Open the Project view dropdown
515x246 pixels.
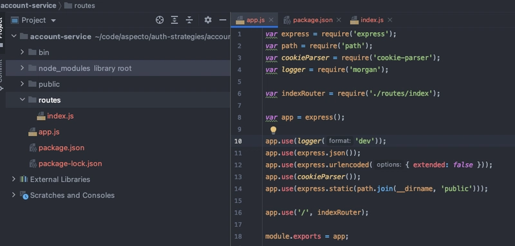53,21
